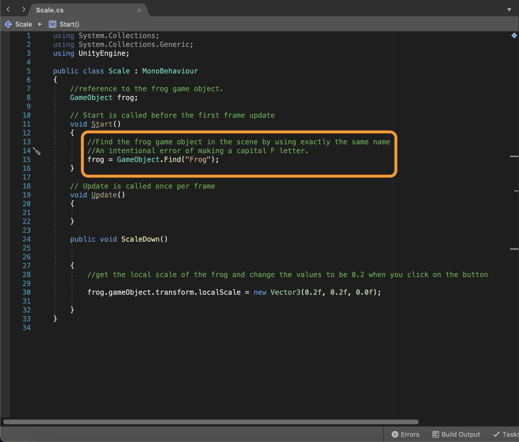The width and height of the screenshot is (519, 442).
Task: Click the "//get the local scale" comment line
Action: point(288,275)
